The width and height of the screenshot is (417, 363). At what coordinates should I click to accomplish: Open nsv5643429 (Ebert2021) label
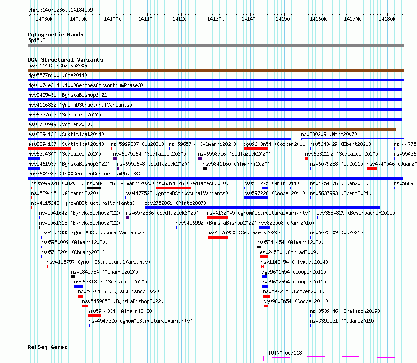[340, 144]
